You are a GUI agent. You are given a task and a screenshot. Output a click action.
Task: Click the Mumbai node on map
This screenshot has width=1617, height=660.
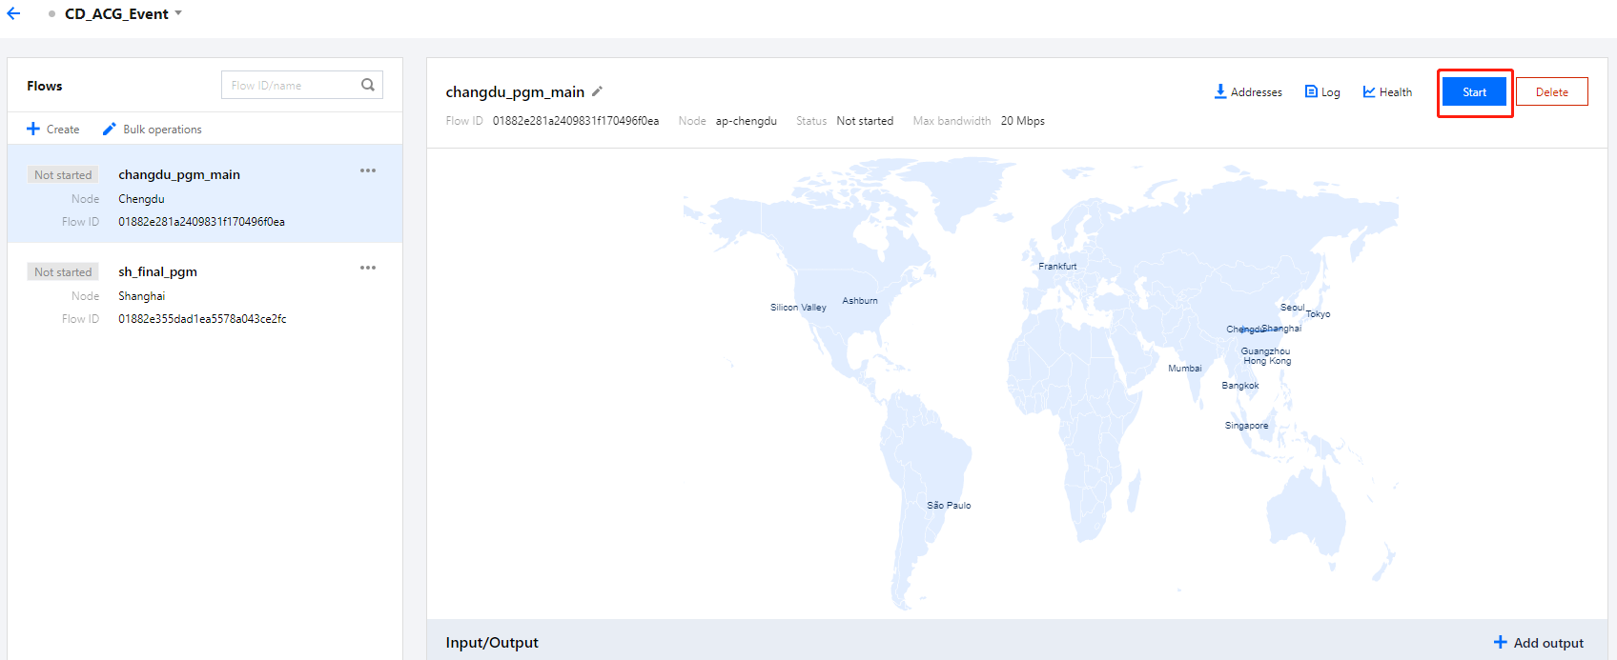pos(1185,369)
